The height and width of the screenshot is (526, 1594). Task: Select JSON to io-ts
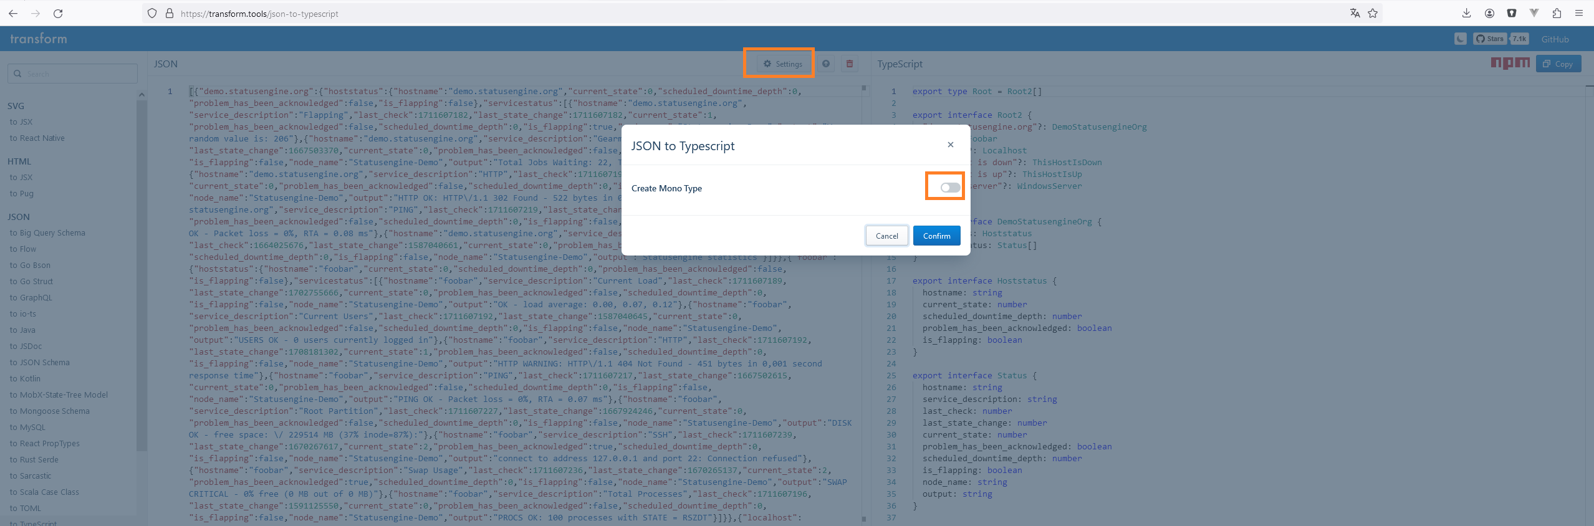pos(23,313)
